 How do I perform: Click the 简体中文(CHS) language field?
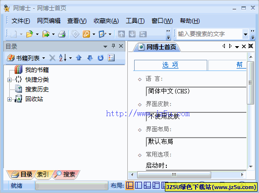tap(196, 91)
